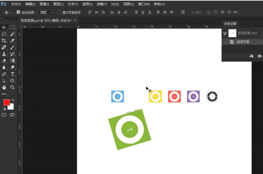Create new document from current state
The height and width of the screenshot is (174, 263).
251,56
